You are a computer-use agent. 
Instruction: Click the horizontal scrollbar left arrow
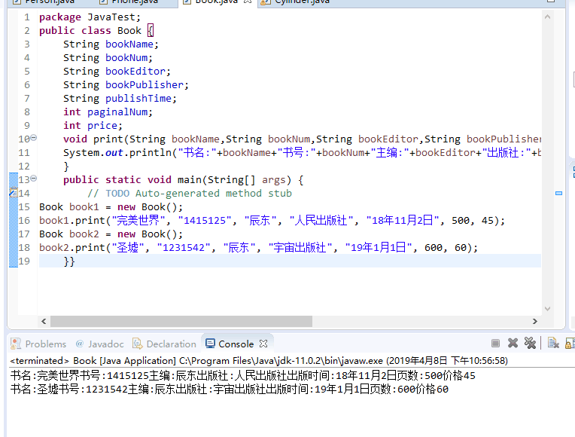44,321
